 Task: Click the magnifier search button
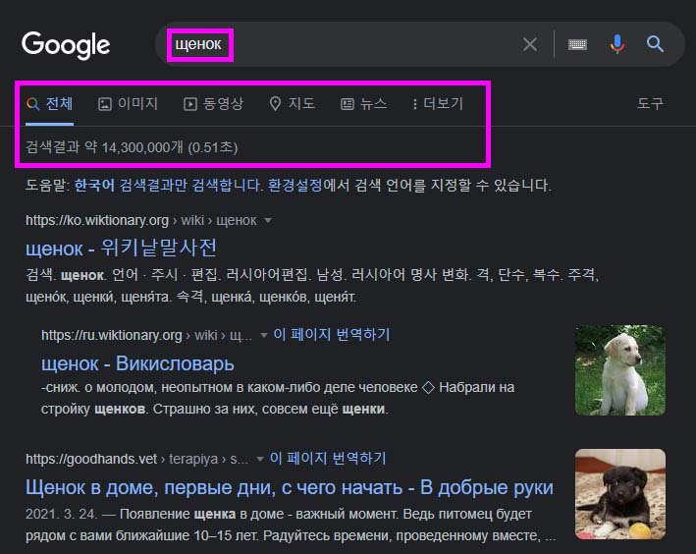(x=655, y=44)
